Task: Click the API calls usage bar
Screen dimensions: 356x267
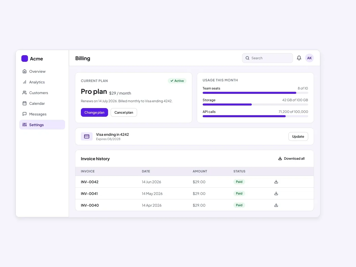Action: [x=255, y=116]
